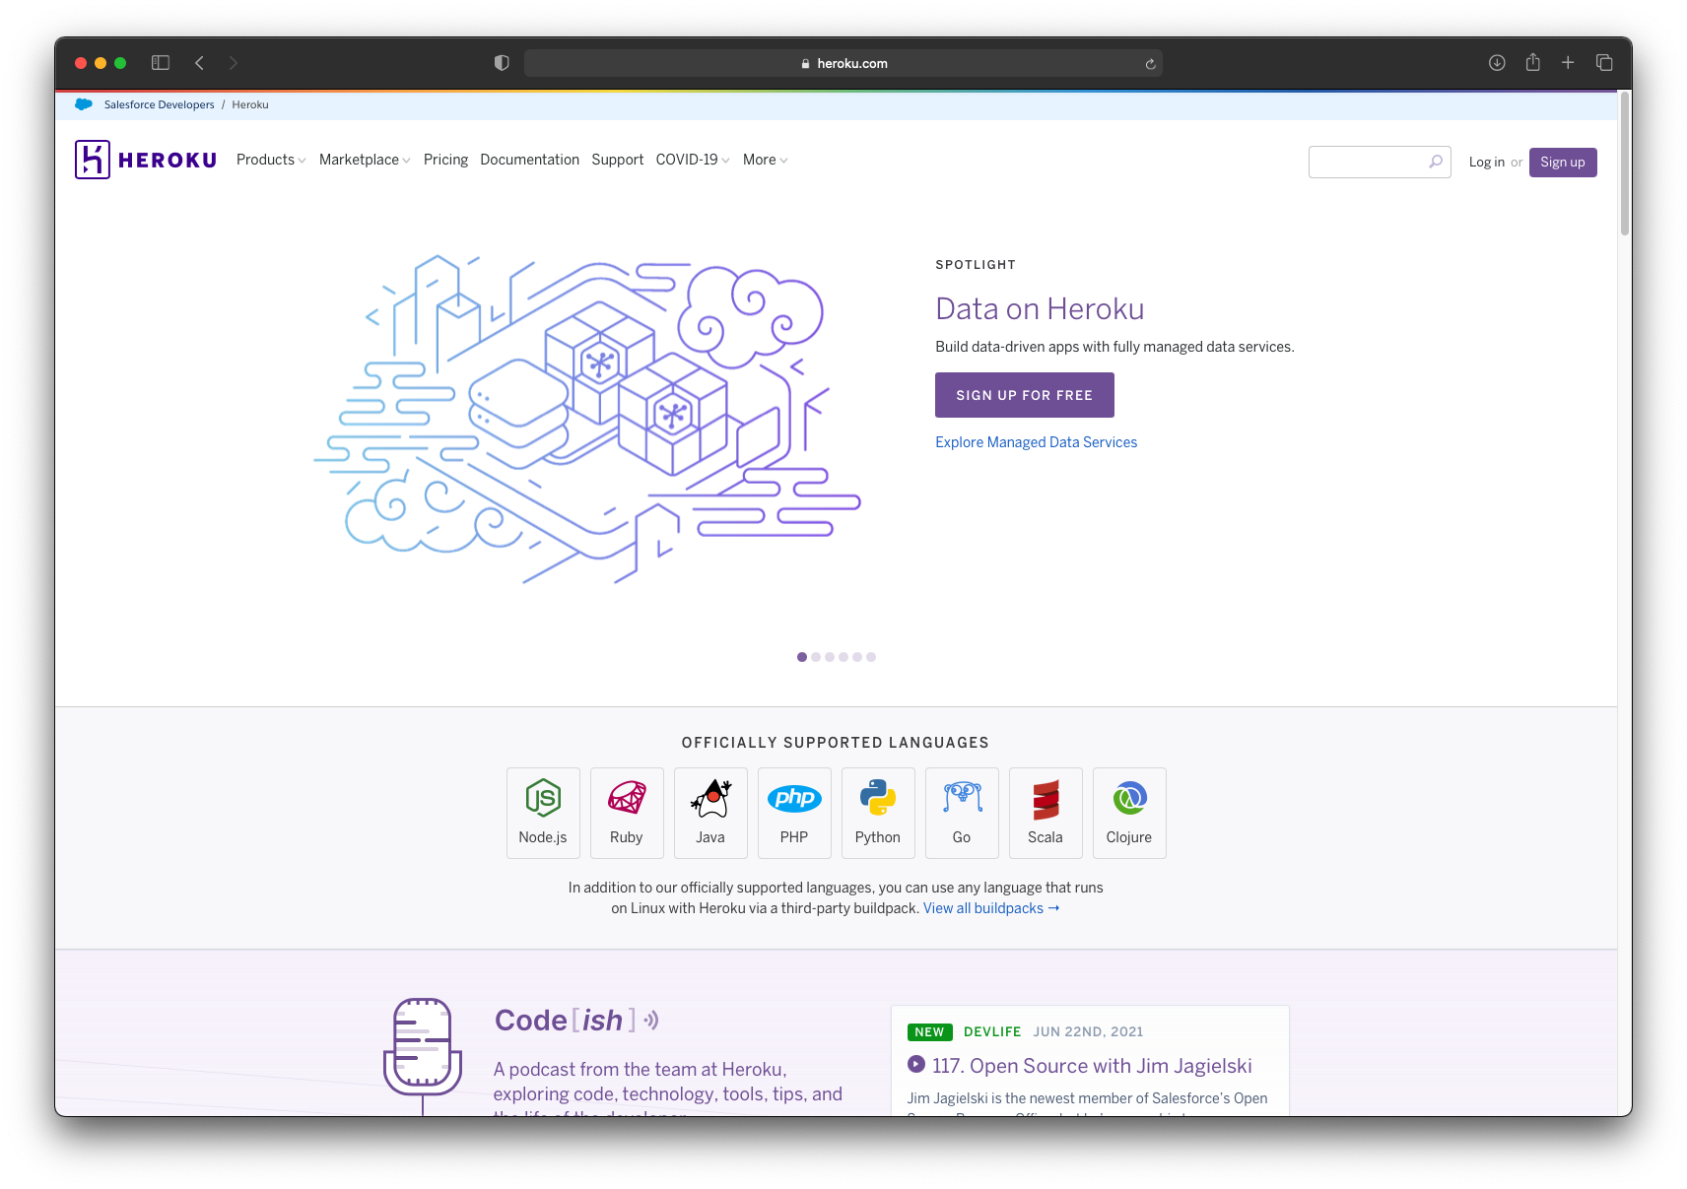Expand the Marketplace dropdown menu
This screenshot has height=1189, width=1687.
(x=365, y=160)
